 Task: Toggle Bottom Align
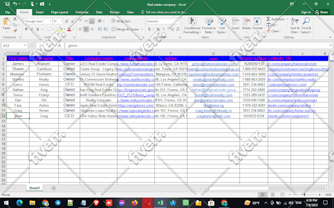[x=92, y=21]
